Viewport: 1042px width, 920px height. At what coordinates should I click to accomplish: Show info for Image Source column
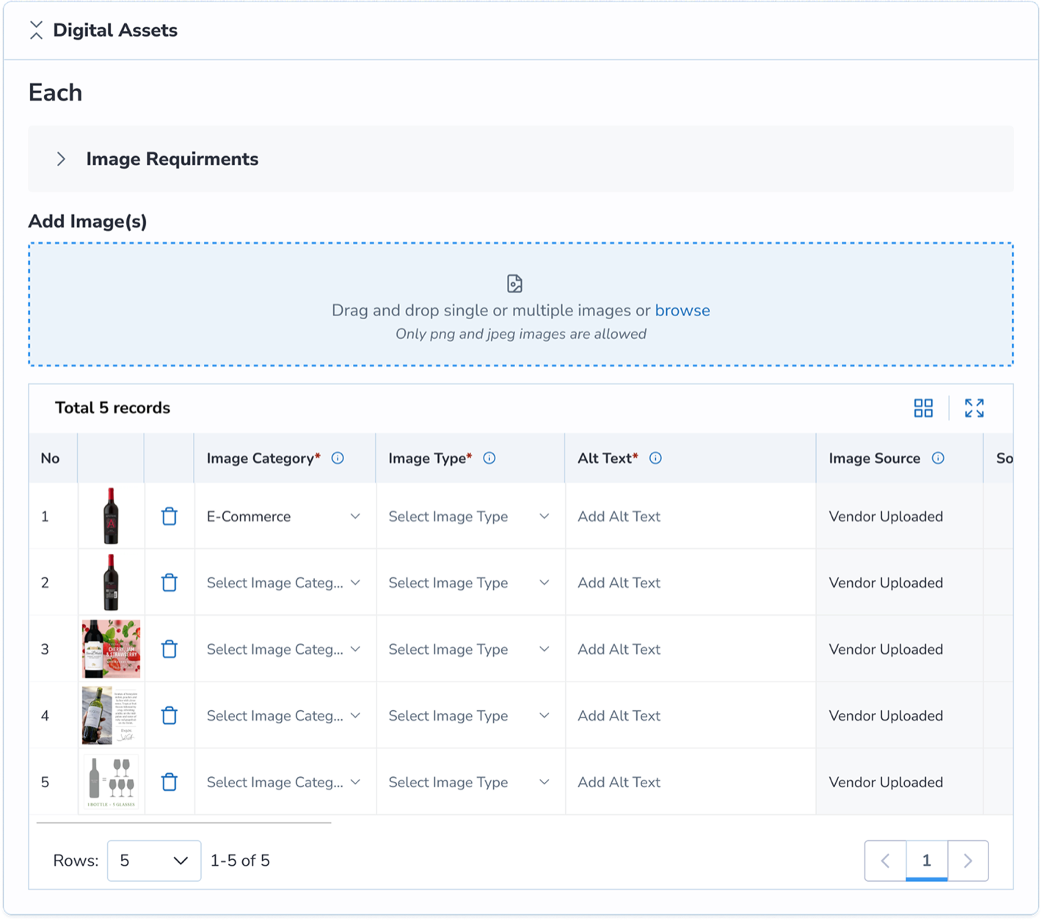[938, 458]
